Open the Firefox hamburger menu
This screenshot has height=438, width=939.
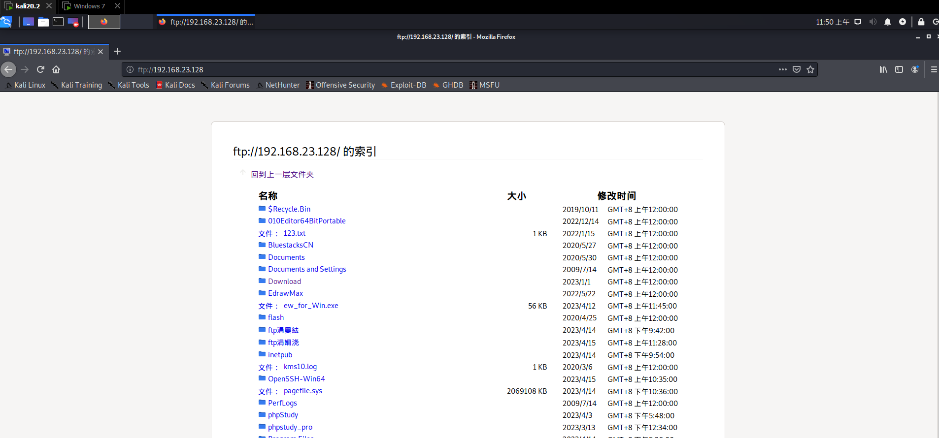click(x=934, y=69)
